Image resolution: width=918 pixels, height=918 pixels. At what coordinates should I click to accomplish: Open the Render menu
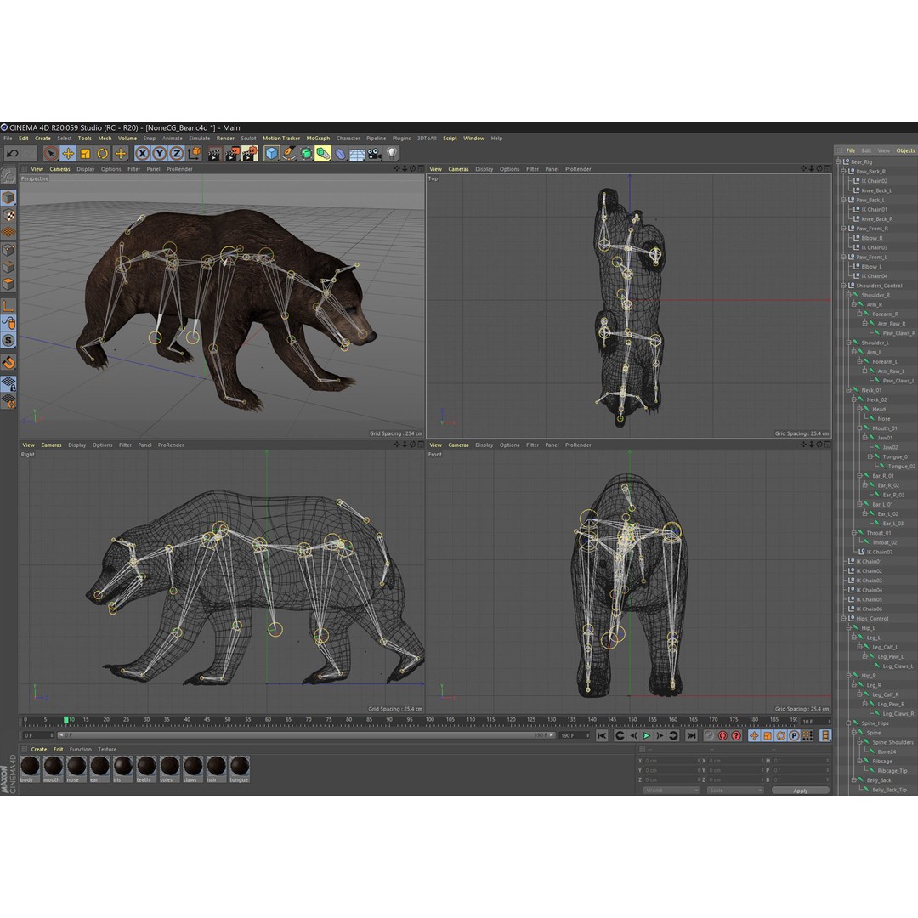pos(225,139)
